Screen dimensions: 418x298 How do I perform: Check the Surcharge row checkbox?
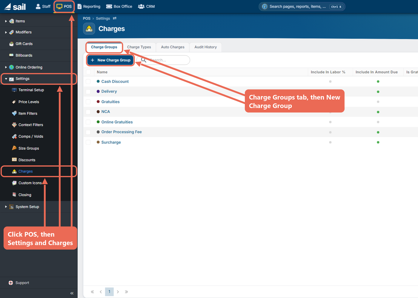click(88, 142)
